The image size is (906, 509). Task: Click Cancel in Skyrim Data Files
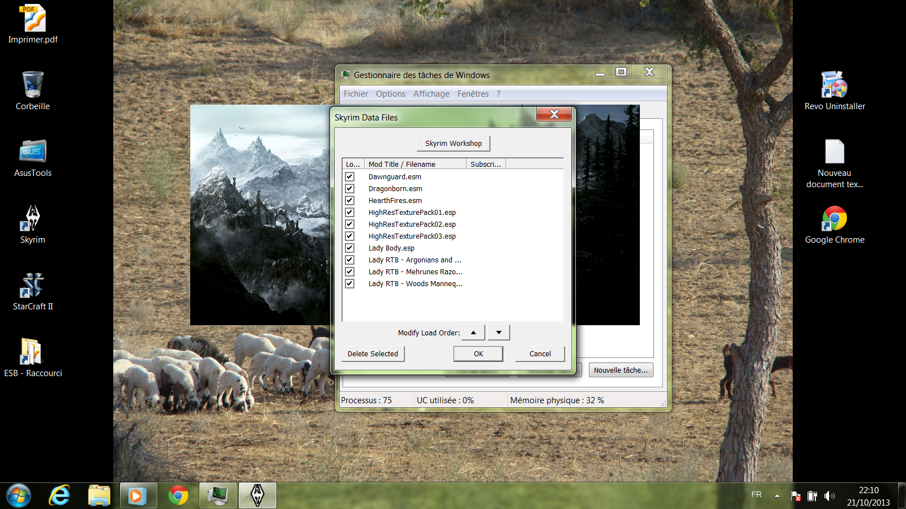pyautogui.click(x=540, y=353)
